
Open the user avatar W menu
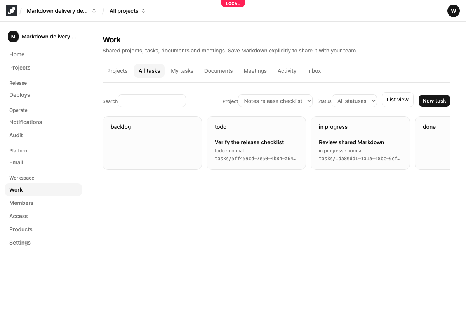click(x=454, y=11)
